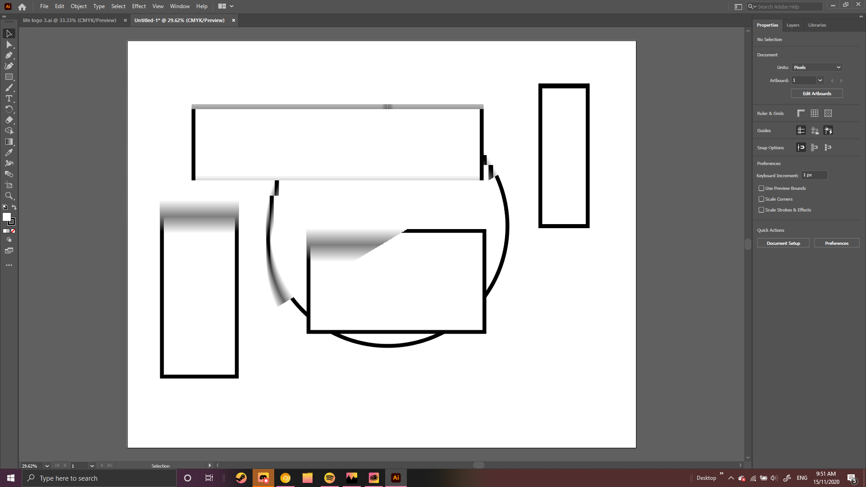Select the Selection tool

9,33
